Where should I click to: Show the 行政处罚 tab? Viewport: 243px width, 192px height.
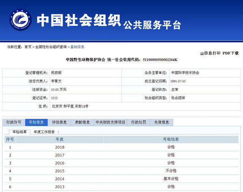click(139, 122)
